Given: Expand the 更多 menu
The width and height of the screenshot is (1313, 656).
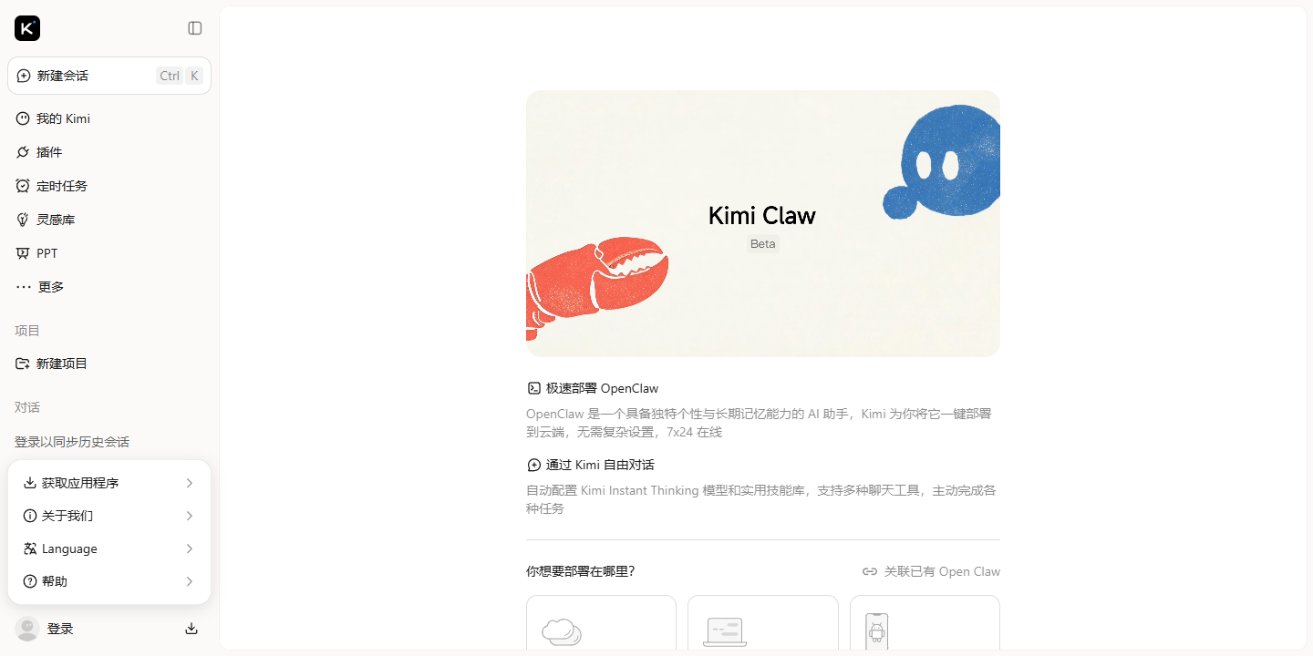Looking at the screenshot, I should (109, 287).
